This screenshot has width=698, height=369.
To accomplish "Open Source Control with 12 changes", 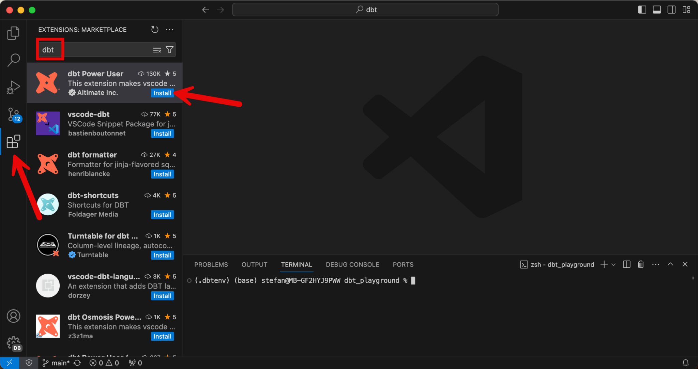I will [x=14, y=114].
